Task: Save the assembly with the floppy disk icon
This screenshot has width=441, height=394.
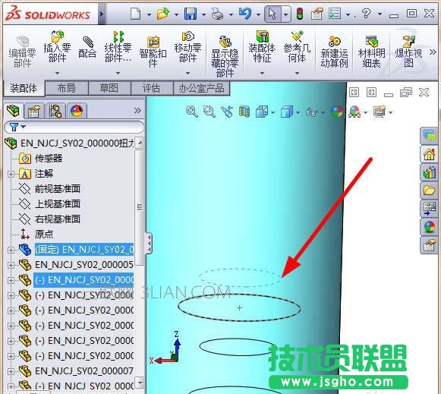Action: pyautogui.click(x=191, y=14)
